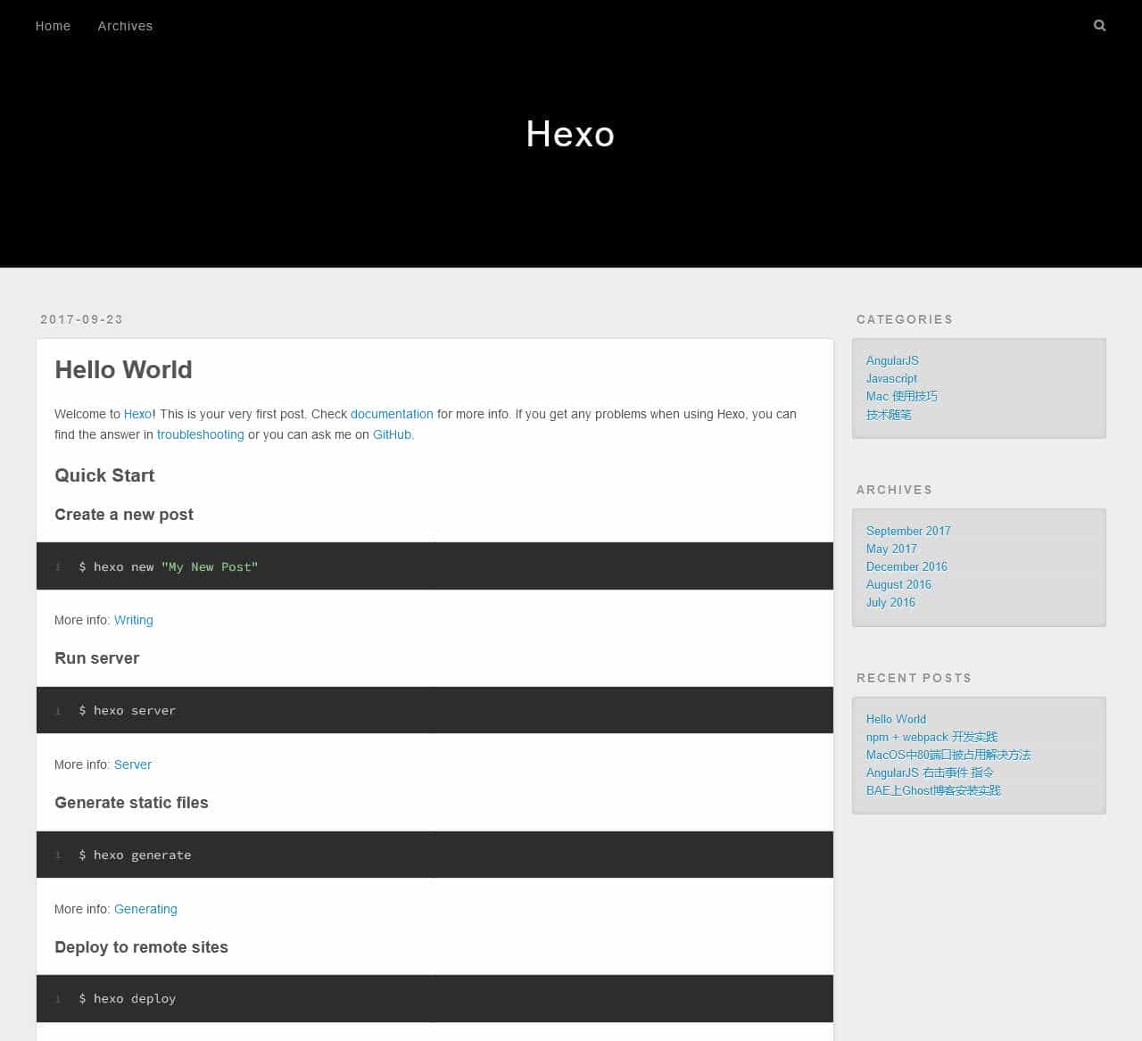
Task: Open July 2016 archive
Action: pos(890,602)
